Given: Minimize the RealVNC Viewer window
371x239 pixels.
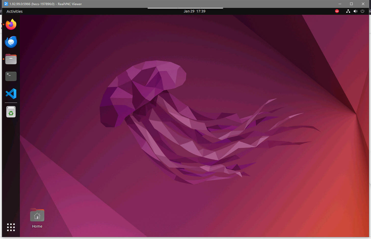Looking at the screenshot, I should (x=340, y=4).
